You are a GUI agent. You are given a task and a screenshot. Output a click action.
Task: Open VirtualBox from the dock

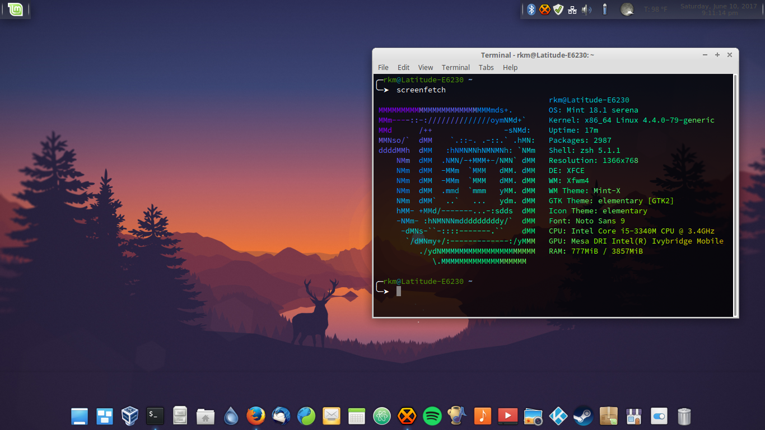[130, 416]
